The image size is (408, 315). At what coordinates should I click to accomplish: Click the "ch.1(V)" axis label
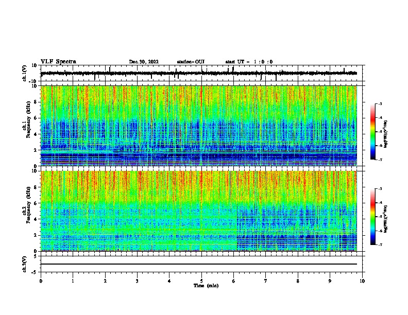[x=25, y=73]
